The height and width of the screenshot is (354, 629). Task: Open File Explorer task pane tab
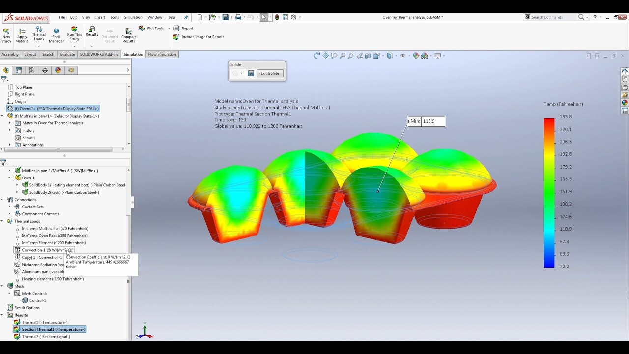tap(625, 87)
